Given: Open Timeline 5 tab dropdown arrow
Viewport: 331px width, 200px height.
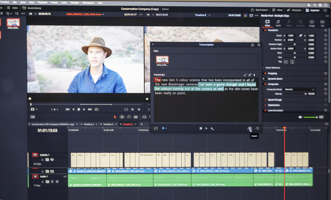Looking at the screenshot, I should coord(136,124).
